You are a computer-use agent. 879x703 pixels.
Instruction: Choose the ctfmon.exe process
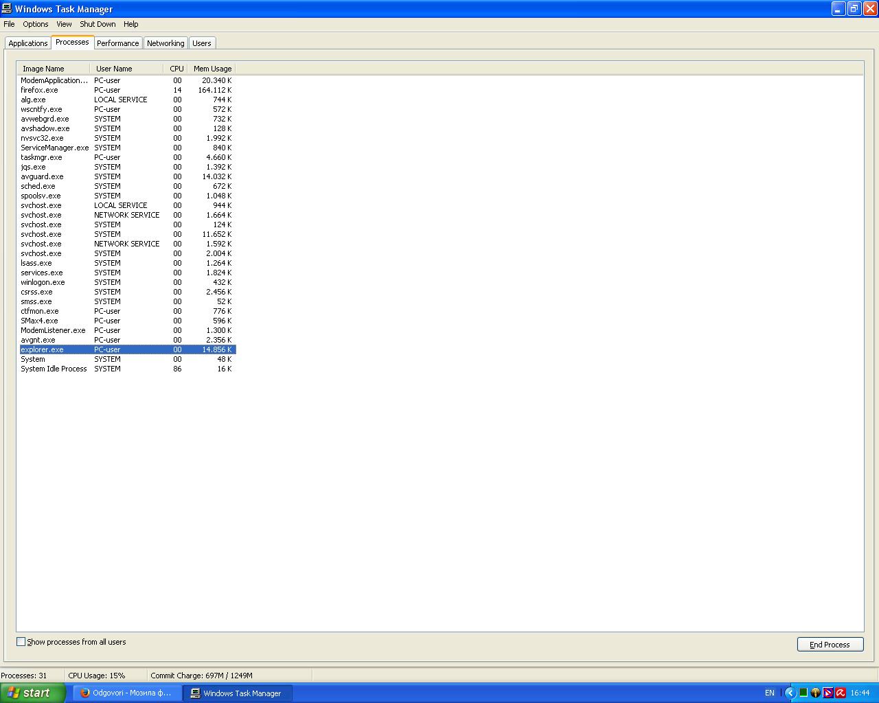[127, 311]
